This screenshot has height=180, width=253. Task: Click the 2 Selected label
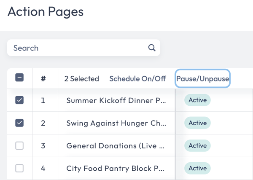click(81, 79)
